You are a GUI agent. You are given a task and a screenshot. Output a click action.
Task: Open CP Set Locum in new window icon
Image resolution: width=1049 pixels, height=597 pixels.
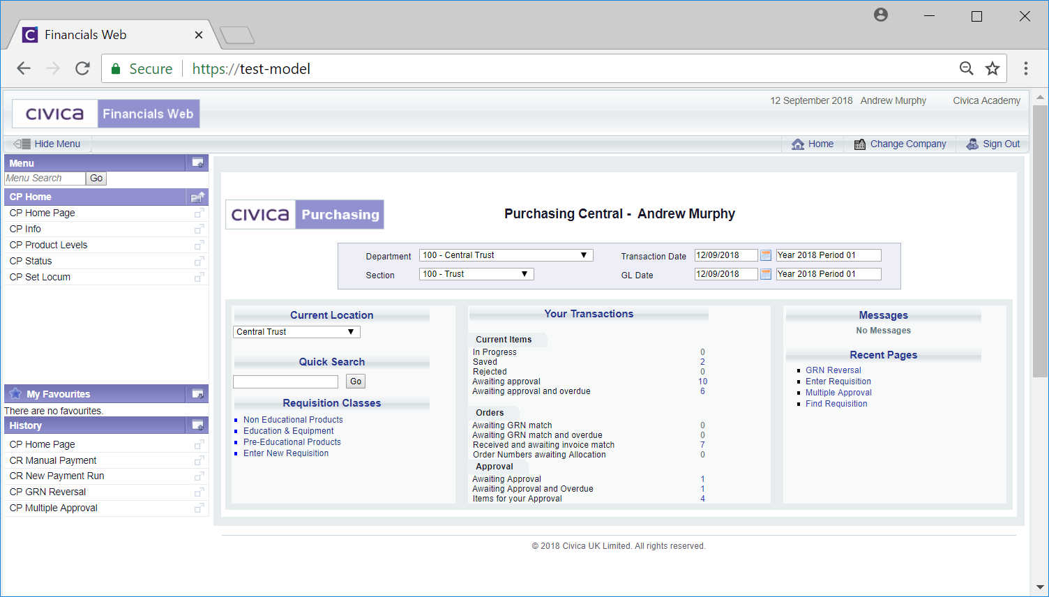click(199, 277)
